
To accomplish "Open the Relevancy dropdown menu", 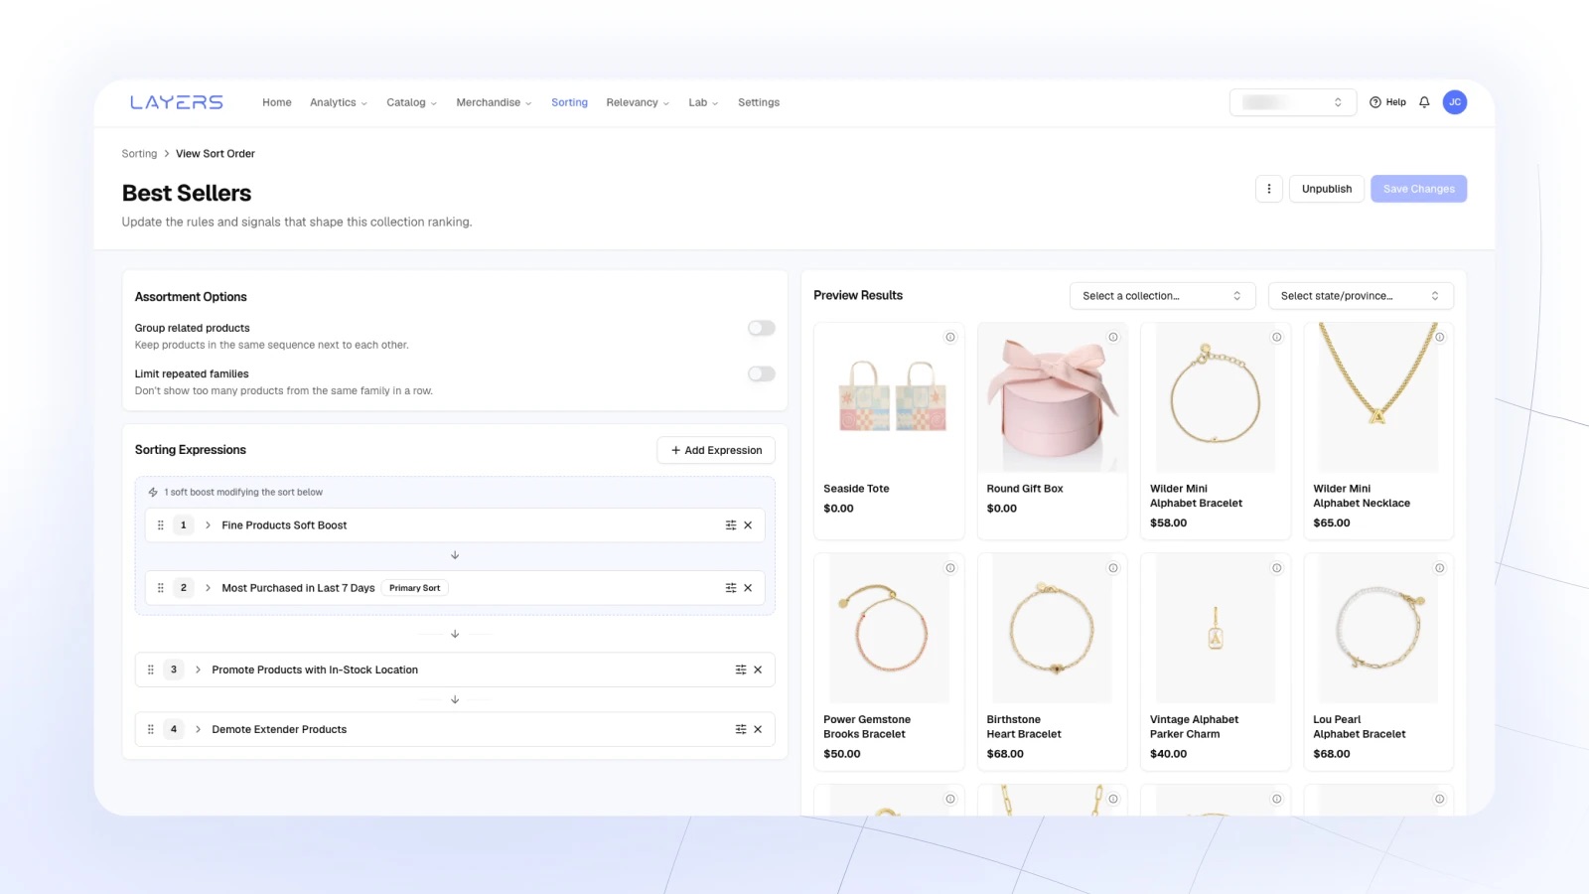I will pyautogui.click(x=639, y=102).
